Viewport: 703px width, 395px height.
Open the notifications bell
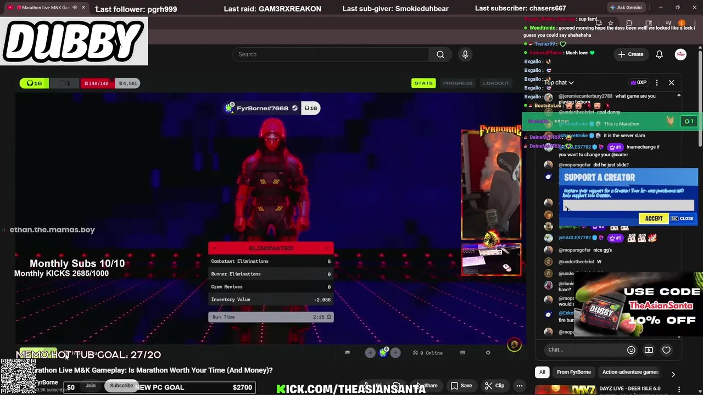(x=660, y=54)
